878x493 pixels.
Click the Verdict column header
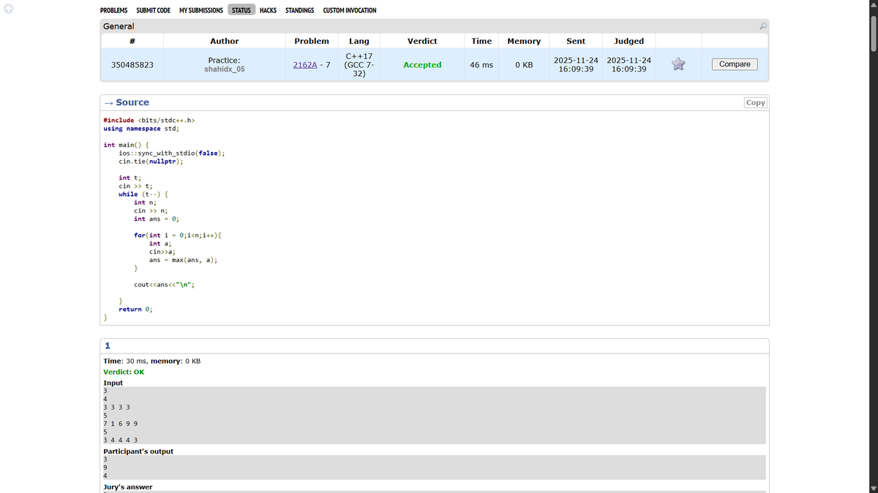pyautogui.click(x=422, y=41)
